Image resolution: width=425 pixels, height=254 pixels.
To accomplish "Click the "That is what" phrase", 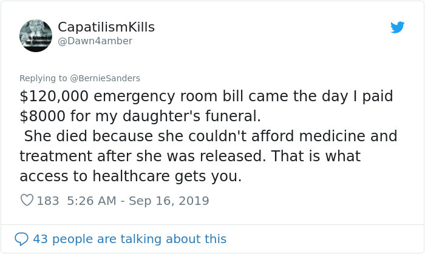I will click(x=316, y=156).
